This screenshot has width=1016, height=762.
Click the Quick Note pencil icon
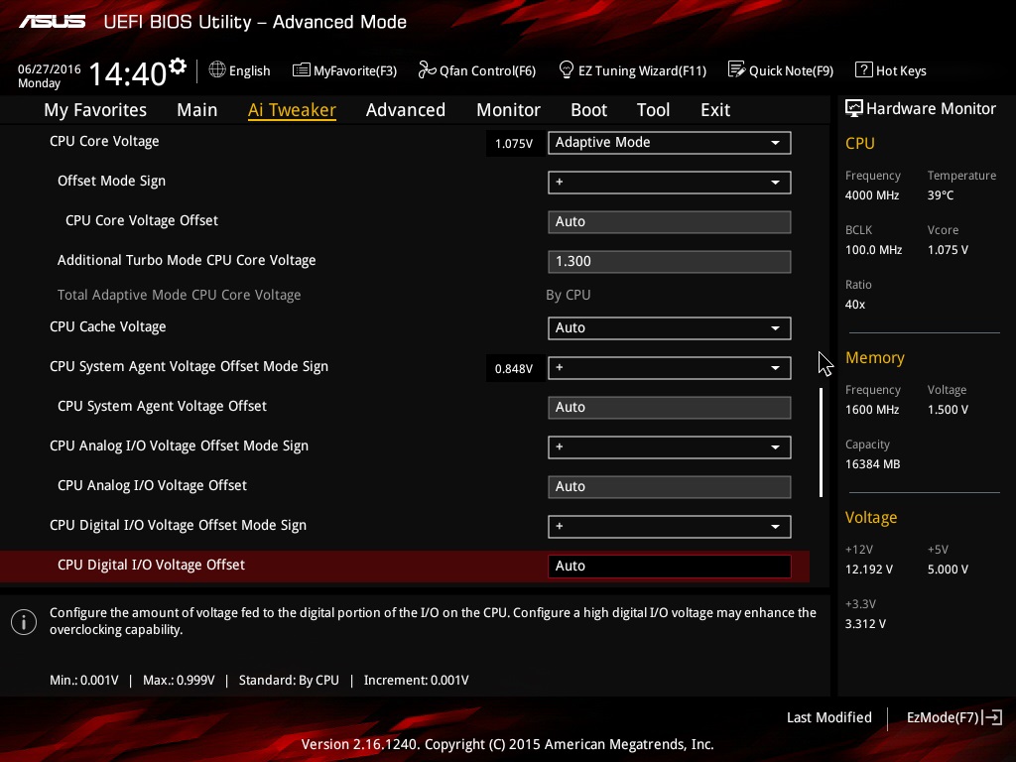click(737, 69)
